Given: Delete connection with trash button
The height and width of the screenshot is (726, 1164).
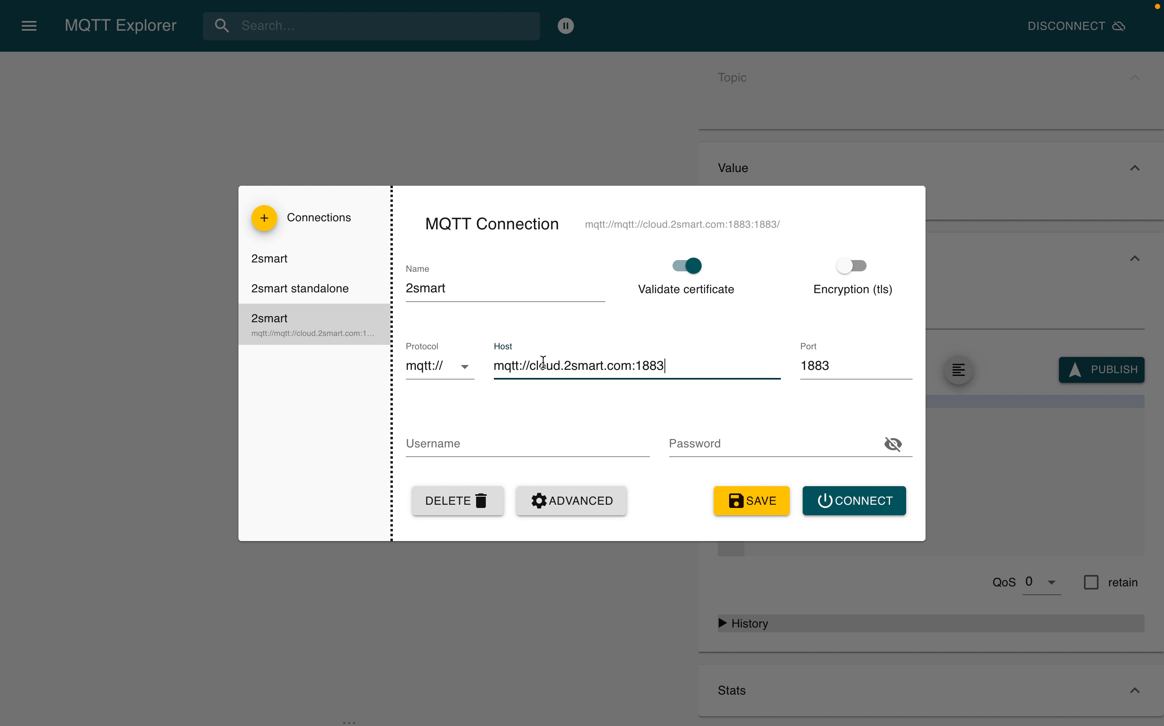Looking at the screenshot, I should coord(457,500).
